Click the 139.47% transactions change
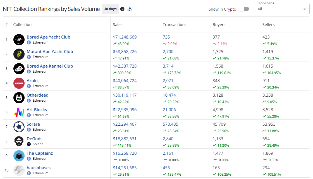Screen dimensions: 313x179 point(174,175)
